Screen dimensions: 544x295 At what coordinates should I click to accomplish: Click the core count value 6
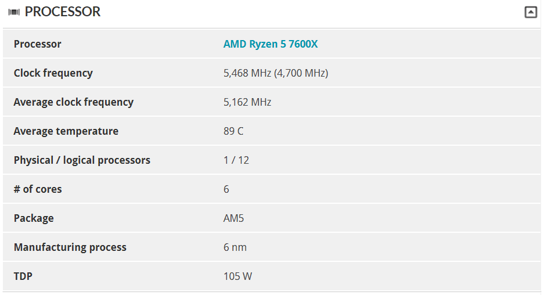[x=226, y=189]
